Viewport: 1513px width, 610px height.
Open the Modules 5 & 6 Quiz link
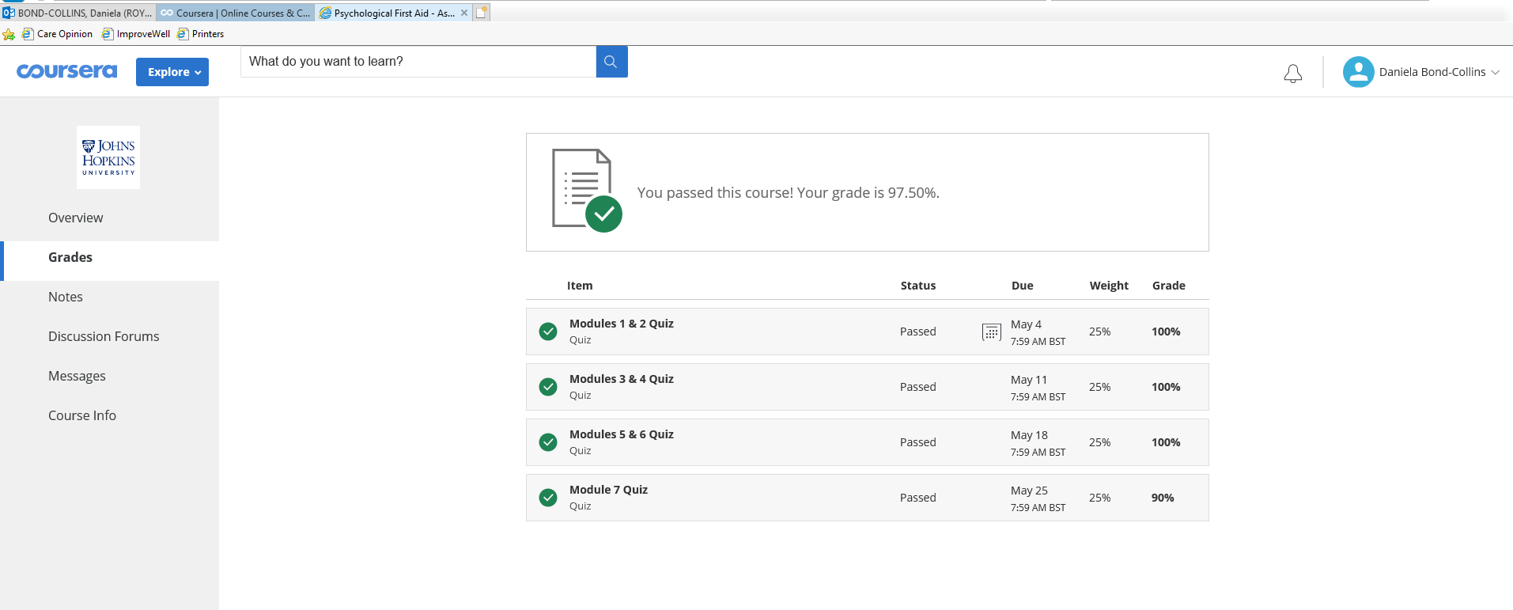pyautogui.click(x=621, y=434)
